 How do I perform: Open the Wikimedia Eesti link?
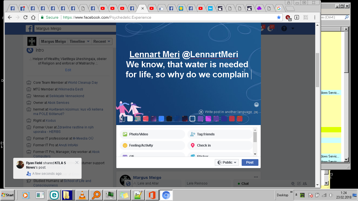pos(71,89)
